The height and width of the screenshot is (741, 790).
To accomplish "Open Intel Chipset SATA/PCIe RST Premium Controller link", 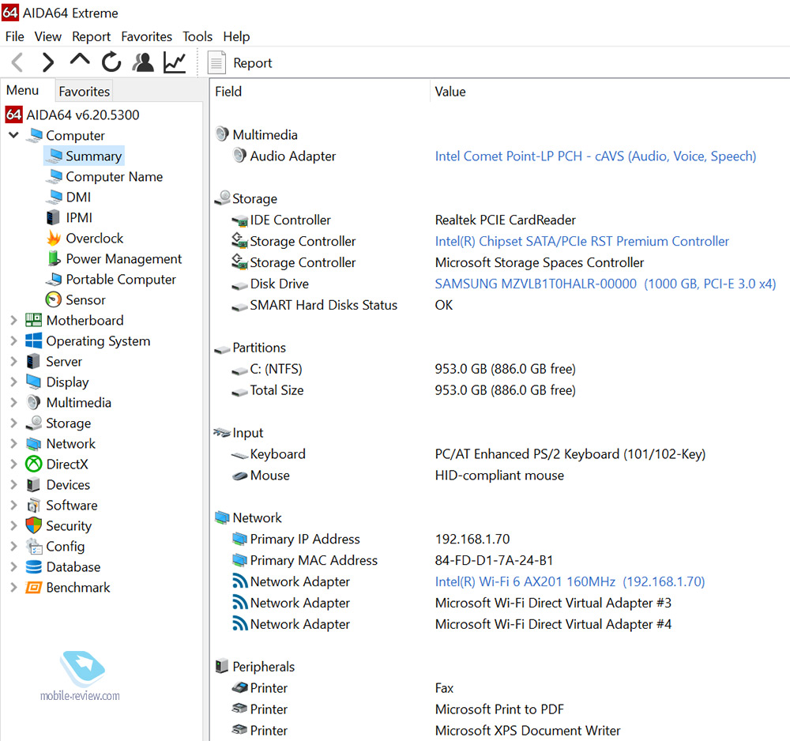I will tap(582, 241).
